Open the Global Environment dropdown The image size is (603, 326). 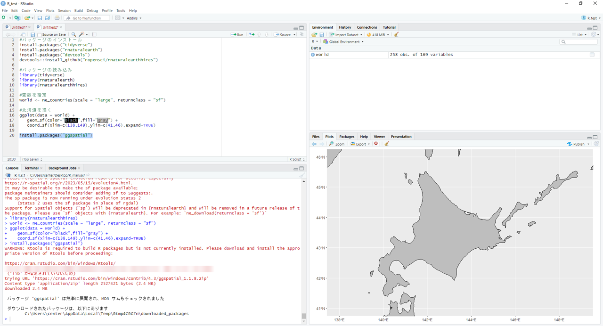click(x=343, y=41)
